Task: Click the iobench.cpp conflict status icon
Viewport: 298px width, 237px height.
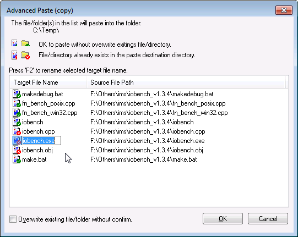Action: (17, 131)
